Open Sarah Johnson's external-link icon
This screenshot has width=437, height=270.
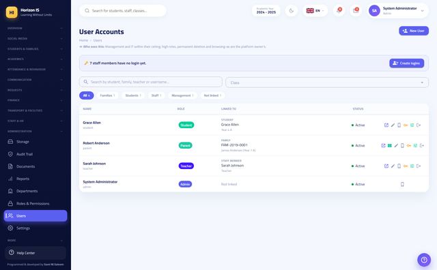point(386,166)
